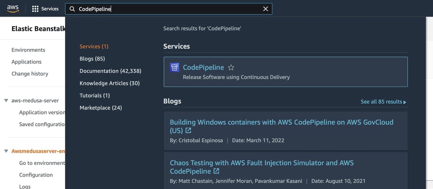Click 'Date: March 11, 2022' text

(x=258, y=140)
